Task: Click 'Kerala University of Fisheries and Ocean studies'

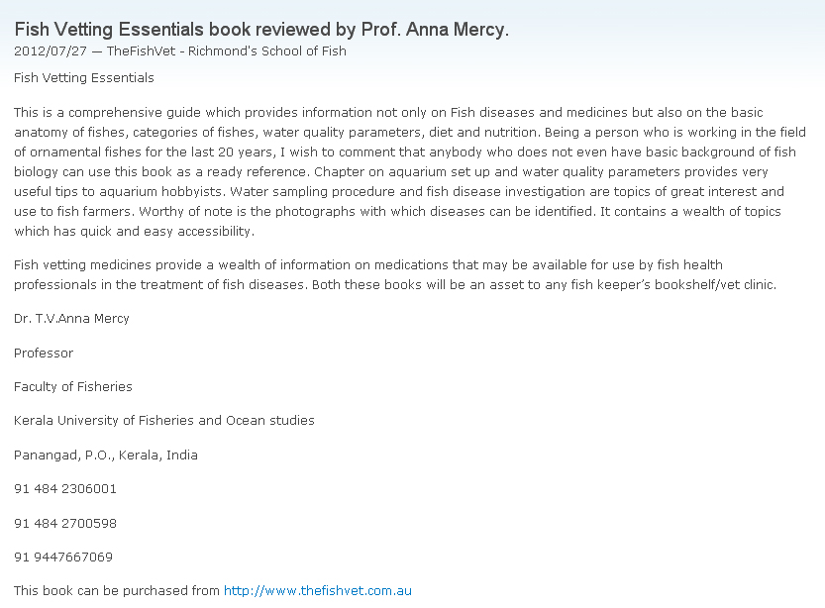Action: click(x=164, y=421)
